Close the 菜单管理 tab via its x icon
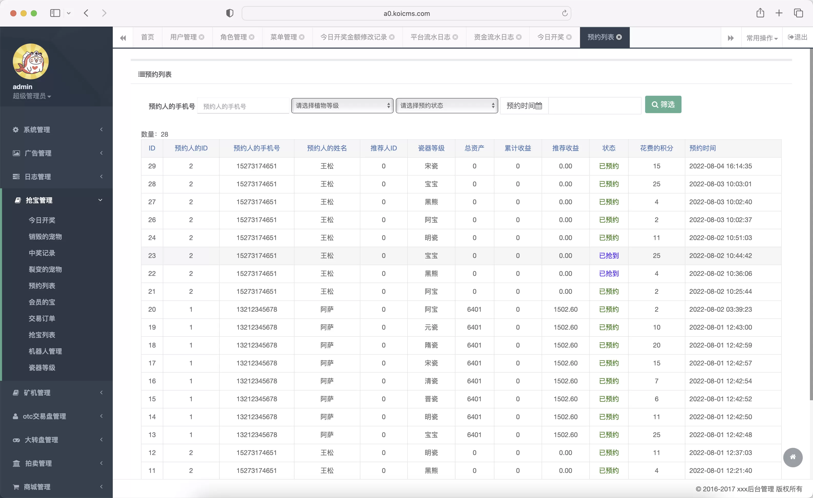813x498 pixels. [x=302, y=37]
